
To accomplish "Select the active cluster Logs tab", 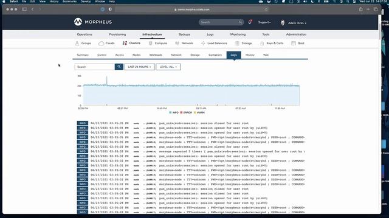I will (x=233, y=55).
